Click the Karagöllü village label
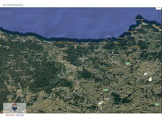The width and height of the screenshot is (162, 121). (44, 96)
